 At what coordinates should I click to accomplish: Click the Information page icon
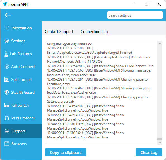tap(7, 28)
